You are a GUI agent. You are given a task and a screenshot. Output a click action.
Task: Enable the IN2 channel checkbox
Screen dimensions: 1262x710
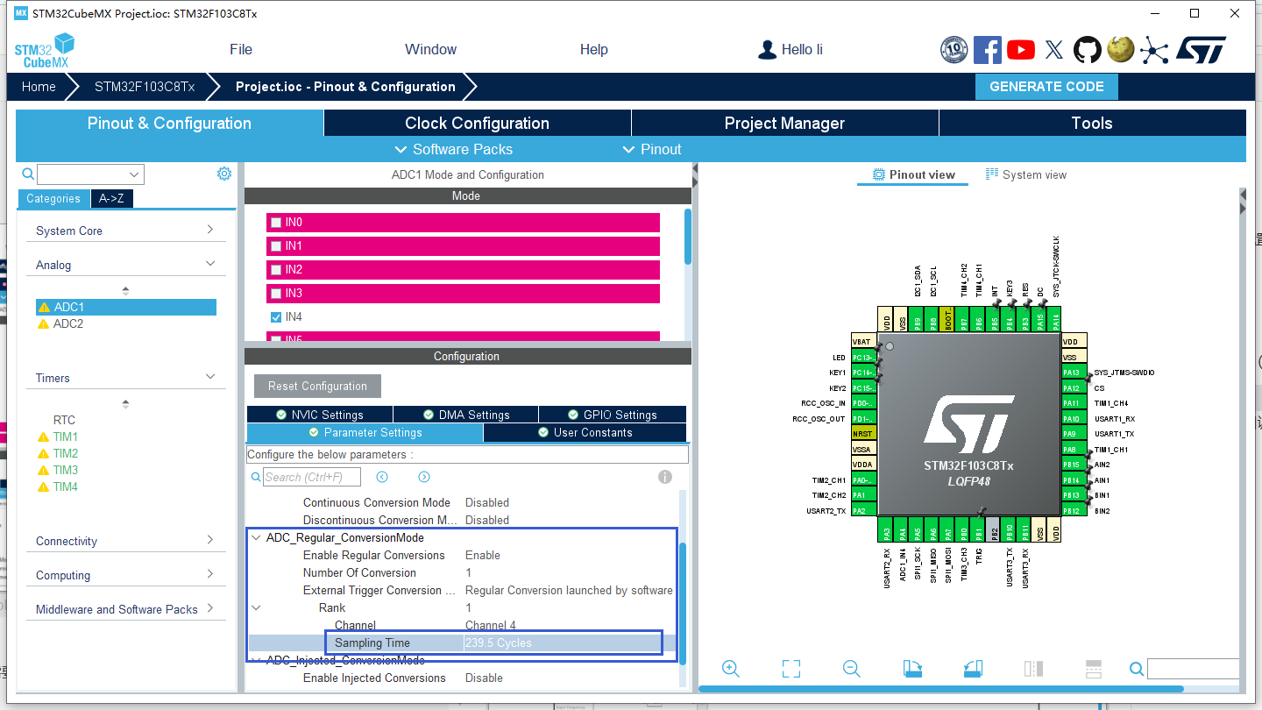pos(276,270)
